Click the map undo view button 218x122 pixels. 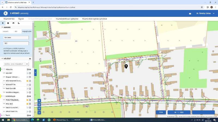pos(39,113)
